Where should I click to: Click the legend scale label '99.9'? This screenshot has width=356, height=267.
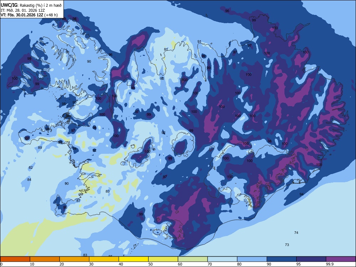pos(329,264)
